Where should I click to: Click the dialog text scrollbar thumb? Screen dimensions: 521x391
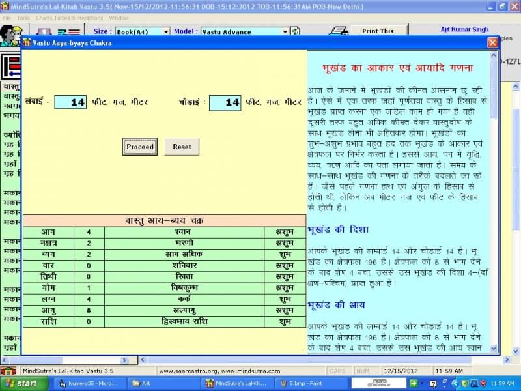click(x=494, y=89)
